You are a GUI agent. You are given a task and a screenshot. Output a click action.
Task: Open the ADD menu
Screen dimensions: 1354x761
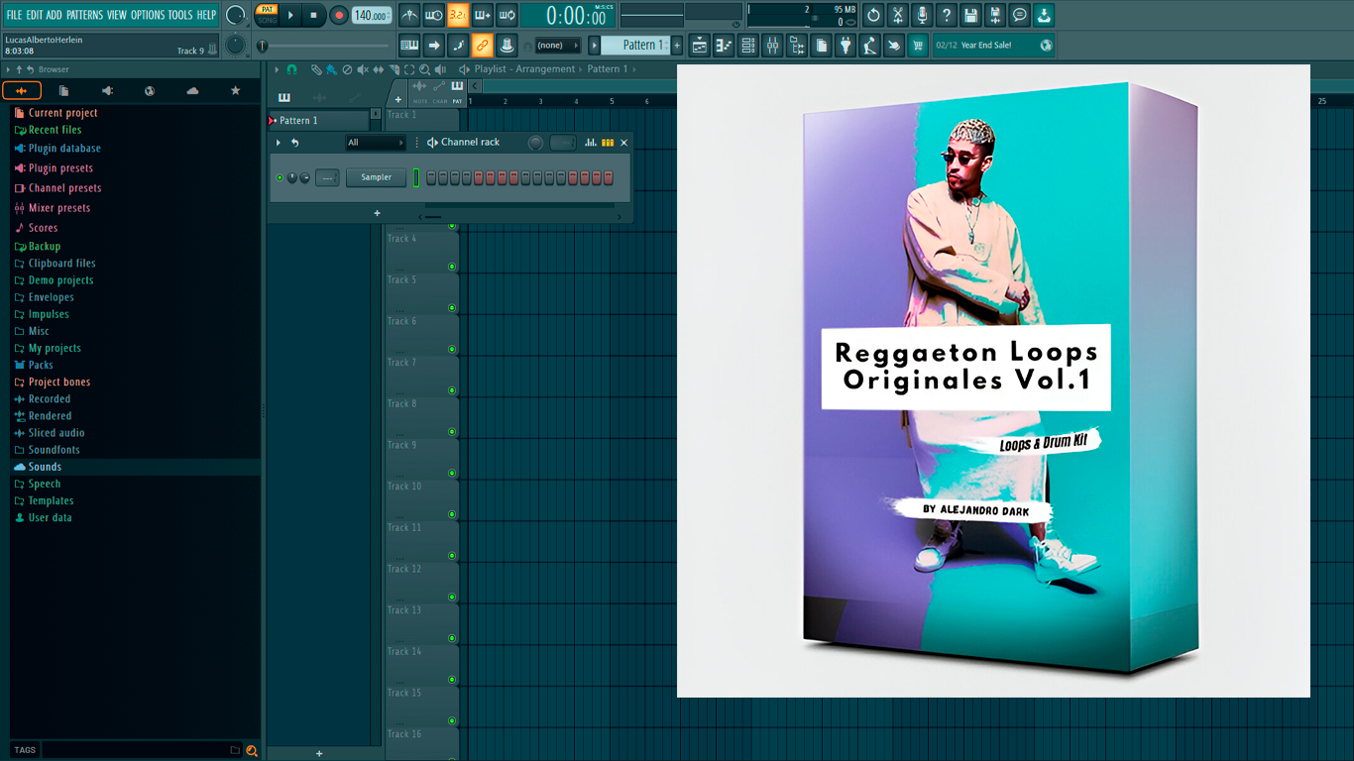tap(55, 15)
